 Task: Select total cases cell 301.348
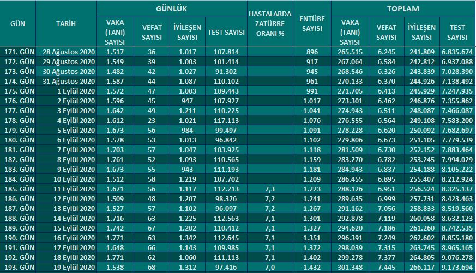(350, 267)
